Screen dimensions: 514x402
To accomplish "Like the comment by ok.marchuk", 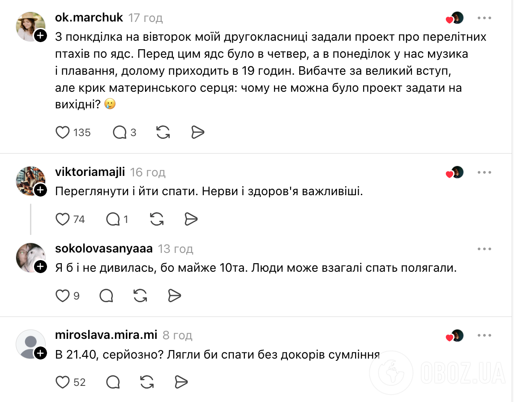I will pyautogui.click(x=62, y=133).
